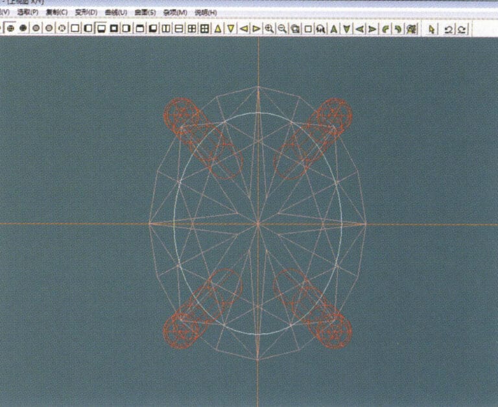This screenshot has height=407, width=498.
Task: Zoom in using the magnifier plus icon
Action: coord(269,29)
